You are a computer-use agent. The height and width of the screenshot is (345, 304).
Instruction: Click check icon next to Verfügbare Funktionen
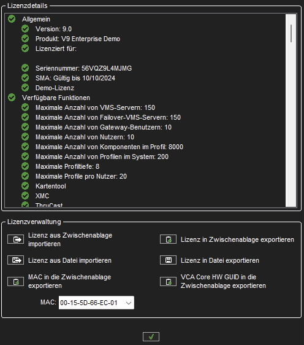pos(12,98)
